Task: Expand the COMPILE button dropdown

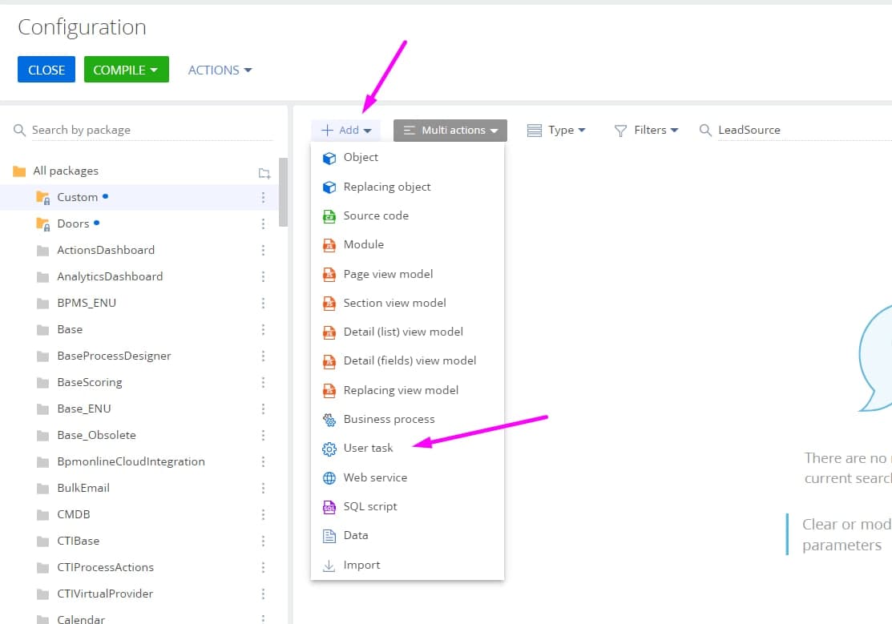Action: point(154,70)
